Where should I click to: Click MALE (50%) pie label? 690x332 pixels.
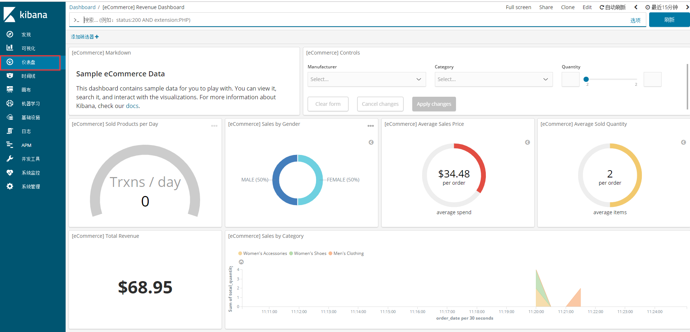(x=254, y=180)
